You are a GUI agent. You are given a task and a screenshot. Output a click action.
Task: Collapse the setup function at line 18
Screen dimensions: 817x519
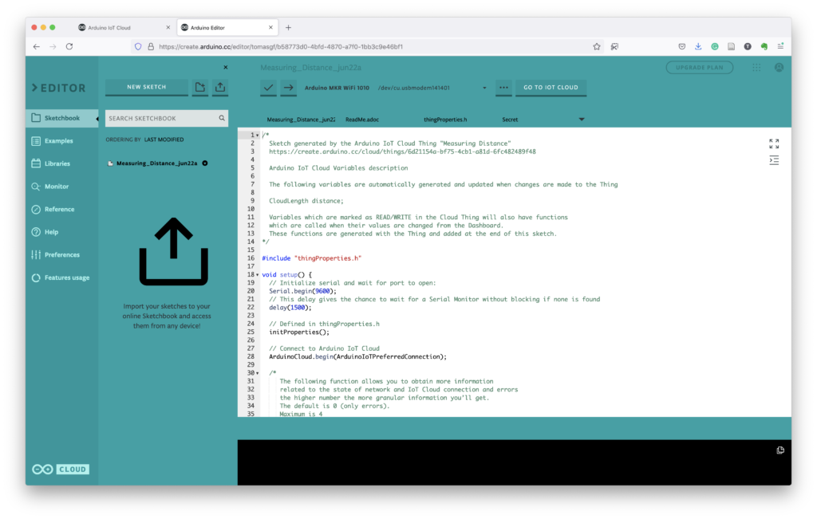point(258,275)
